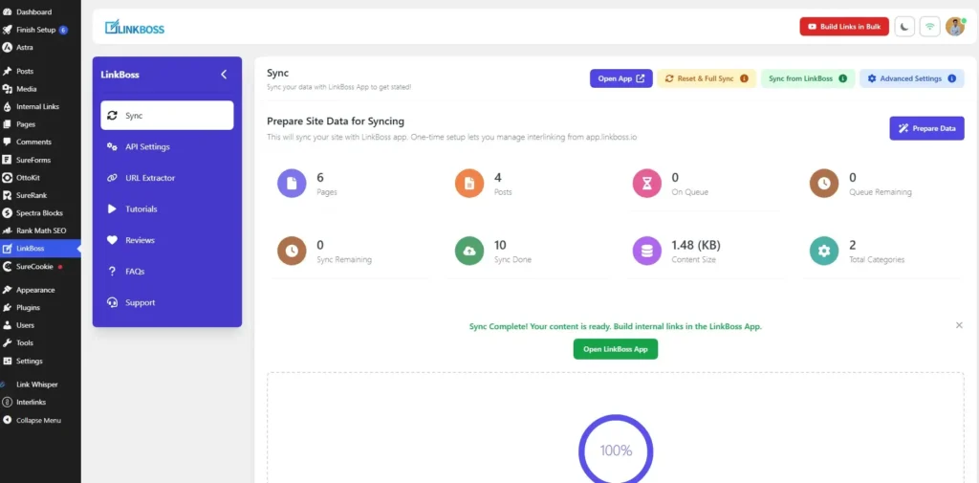Viewport: 979px width, 483px height.
Task: Open Finish Setup in WordPress menu
Action: tap(40, 30)
